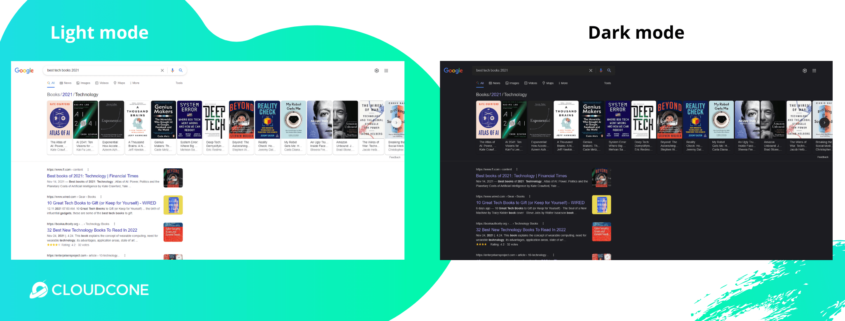
Task: Open WIRED tech books result in dark mode
Action: [530, 202]
